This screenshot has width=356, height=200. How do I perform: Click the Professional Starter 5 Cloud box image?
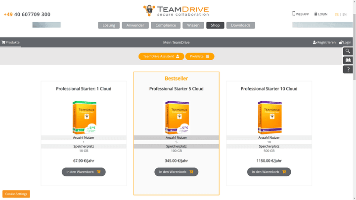click(x=177, y=118)
